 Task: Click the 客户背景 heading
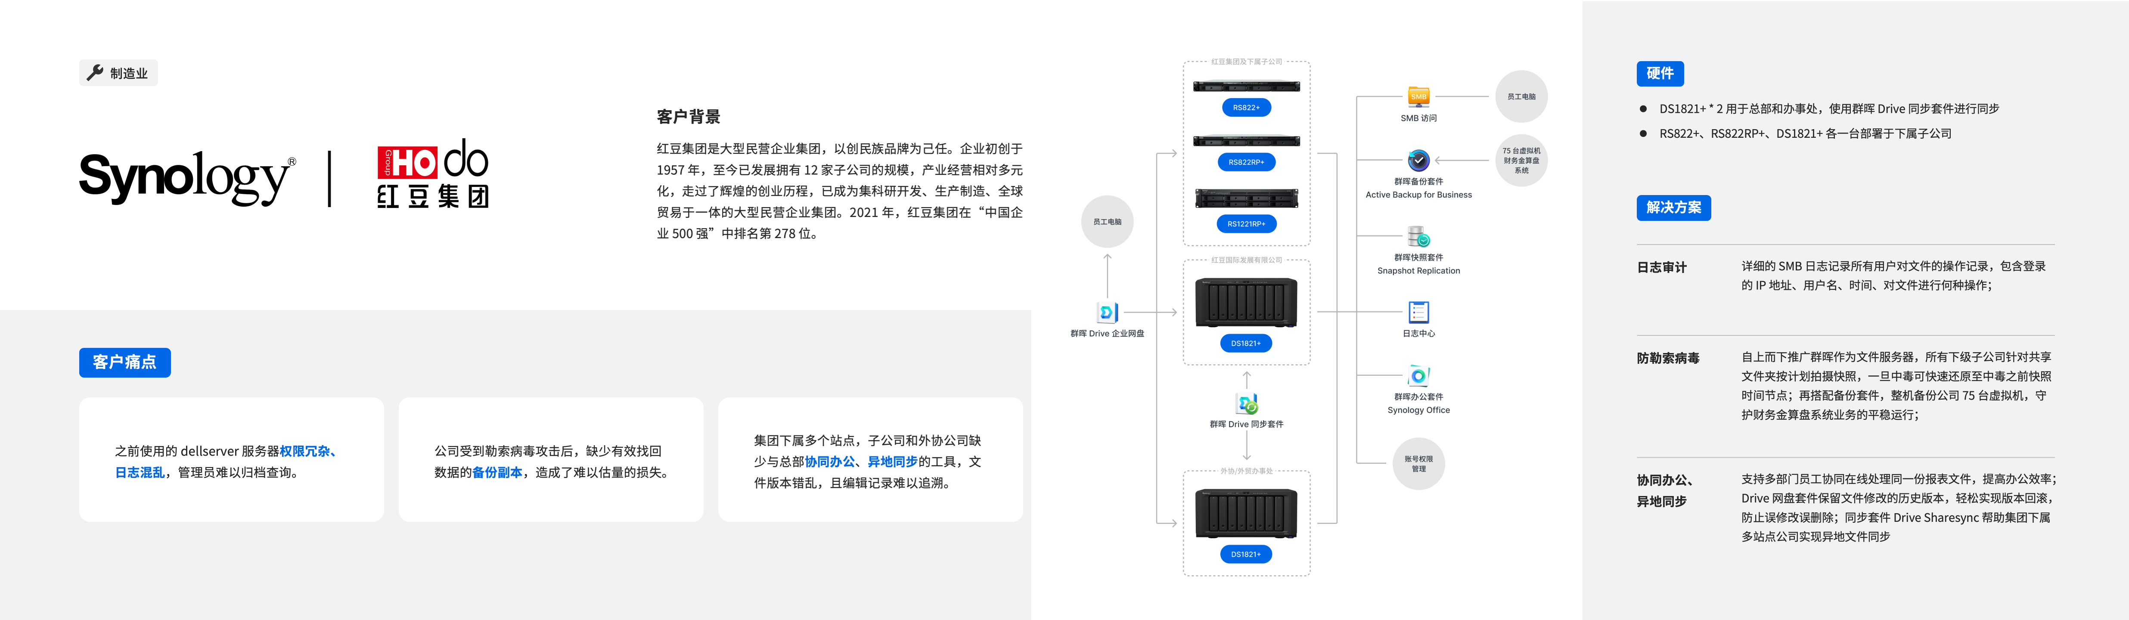click(x=689, y=117)
